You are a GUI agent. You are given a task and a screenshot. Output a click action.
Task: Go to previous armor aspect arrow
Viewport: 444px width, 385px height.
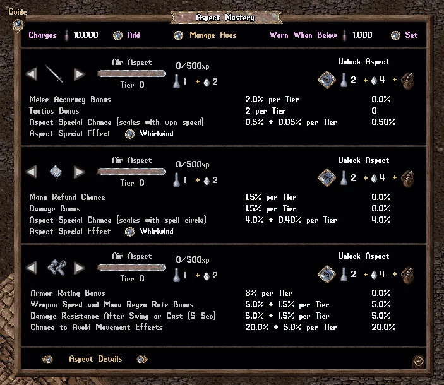(31, 268)
